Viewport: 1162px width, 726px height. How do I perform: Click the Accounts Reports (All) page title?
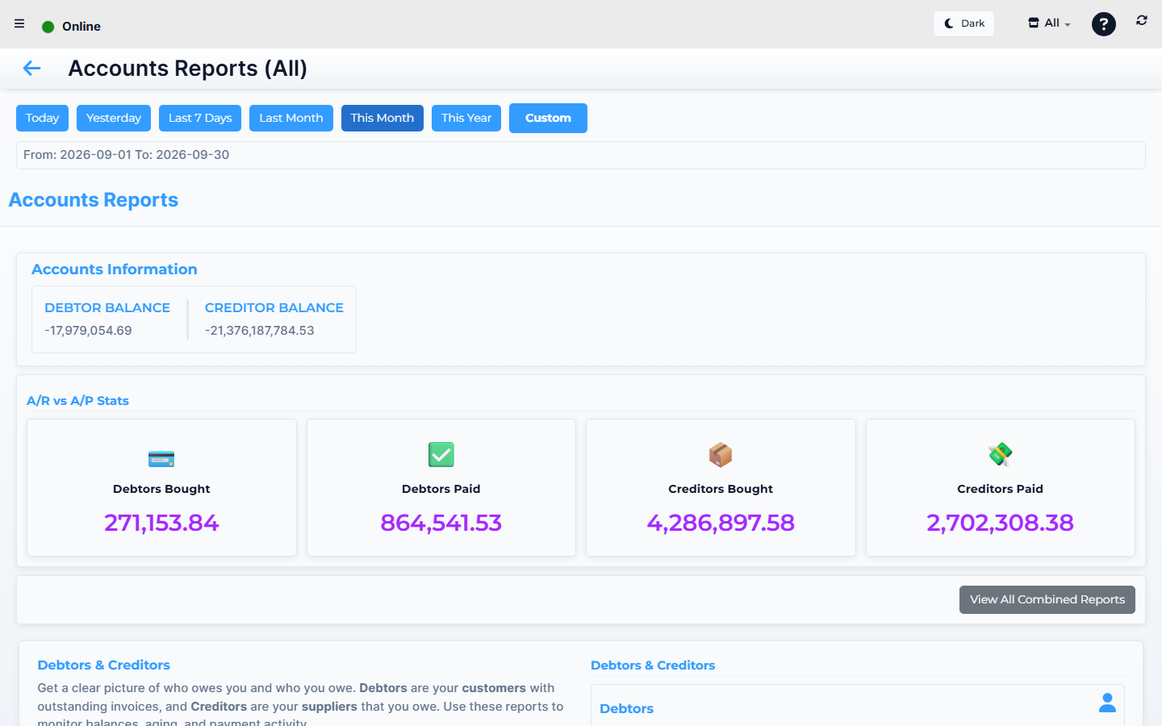188,69
